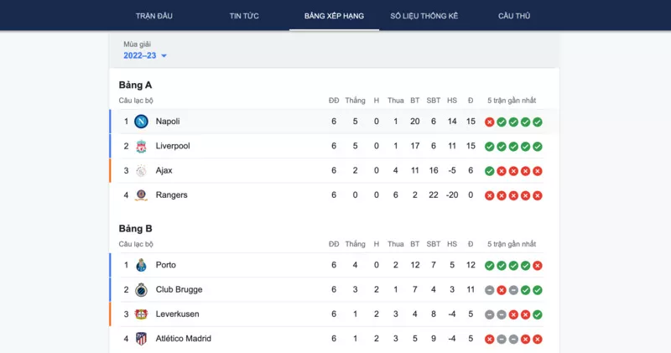Open the Club Brugge crest icon
Image resolution: width=671 pixels, height=353 pixels.
(141, 289)
